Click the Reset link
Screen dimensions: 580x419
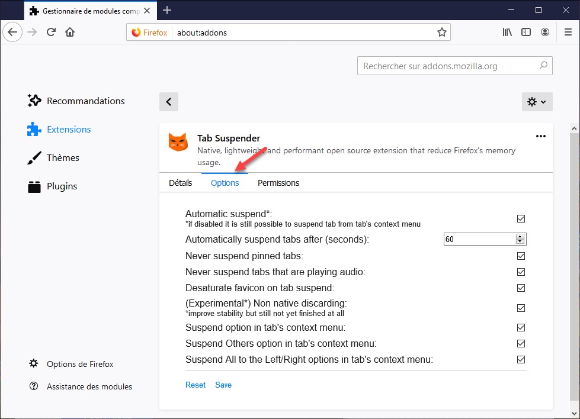coord(196,385)
